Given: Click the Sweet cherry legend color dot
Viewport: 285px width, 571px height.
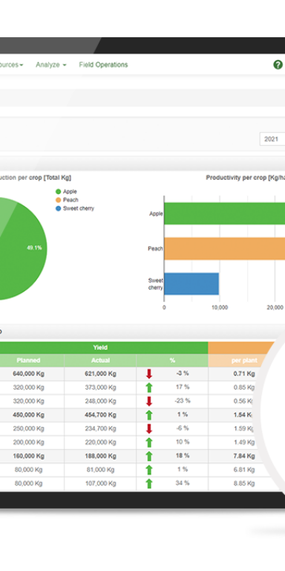Looking at the screenshot, I should 58,208.
